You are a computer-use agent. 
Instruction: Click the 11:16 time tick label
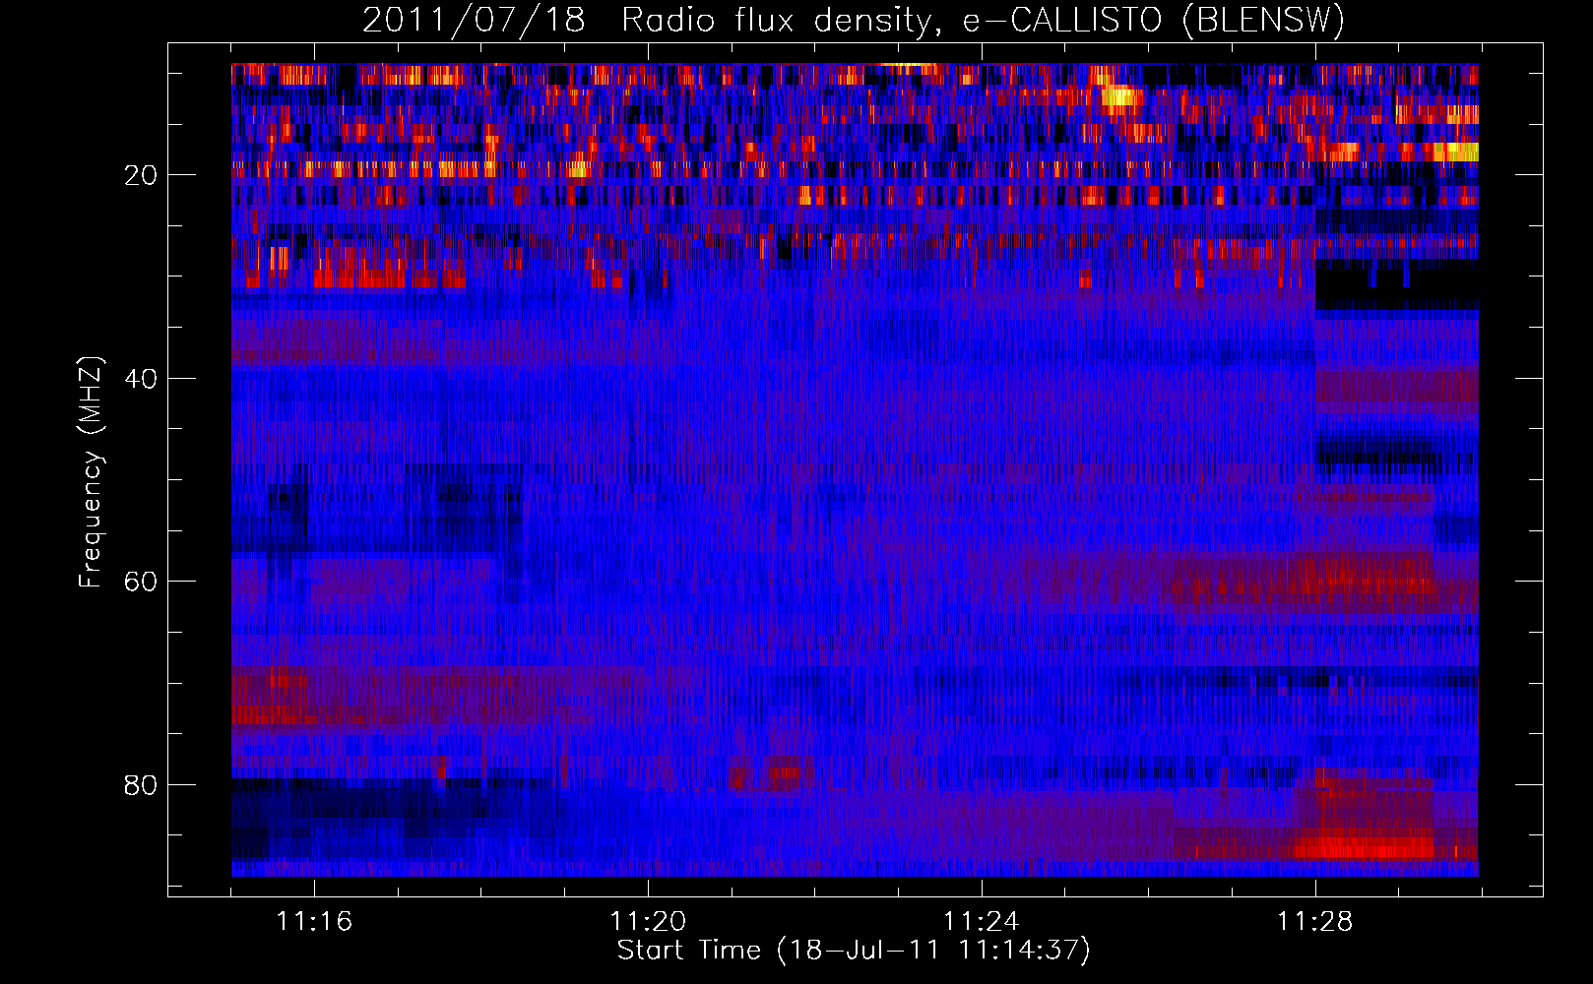(x=314, y=922)
